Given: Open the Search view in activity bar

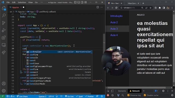Looking at the screenshot, I should pos(4,16).
